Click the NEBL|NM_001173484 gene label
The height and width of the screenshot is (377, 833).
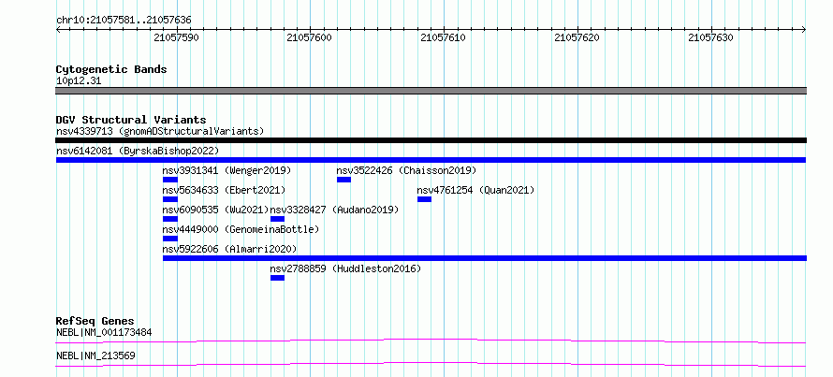(104, 333)
